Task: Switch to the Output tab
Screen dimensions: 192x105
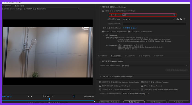Action: (19, 6)
